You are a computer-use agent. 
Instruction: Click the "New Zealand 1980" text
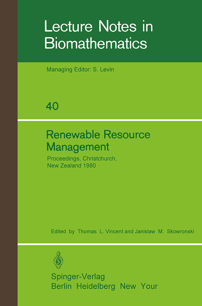[x=71, y=166]
